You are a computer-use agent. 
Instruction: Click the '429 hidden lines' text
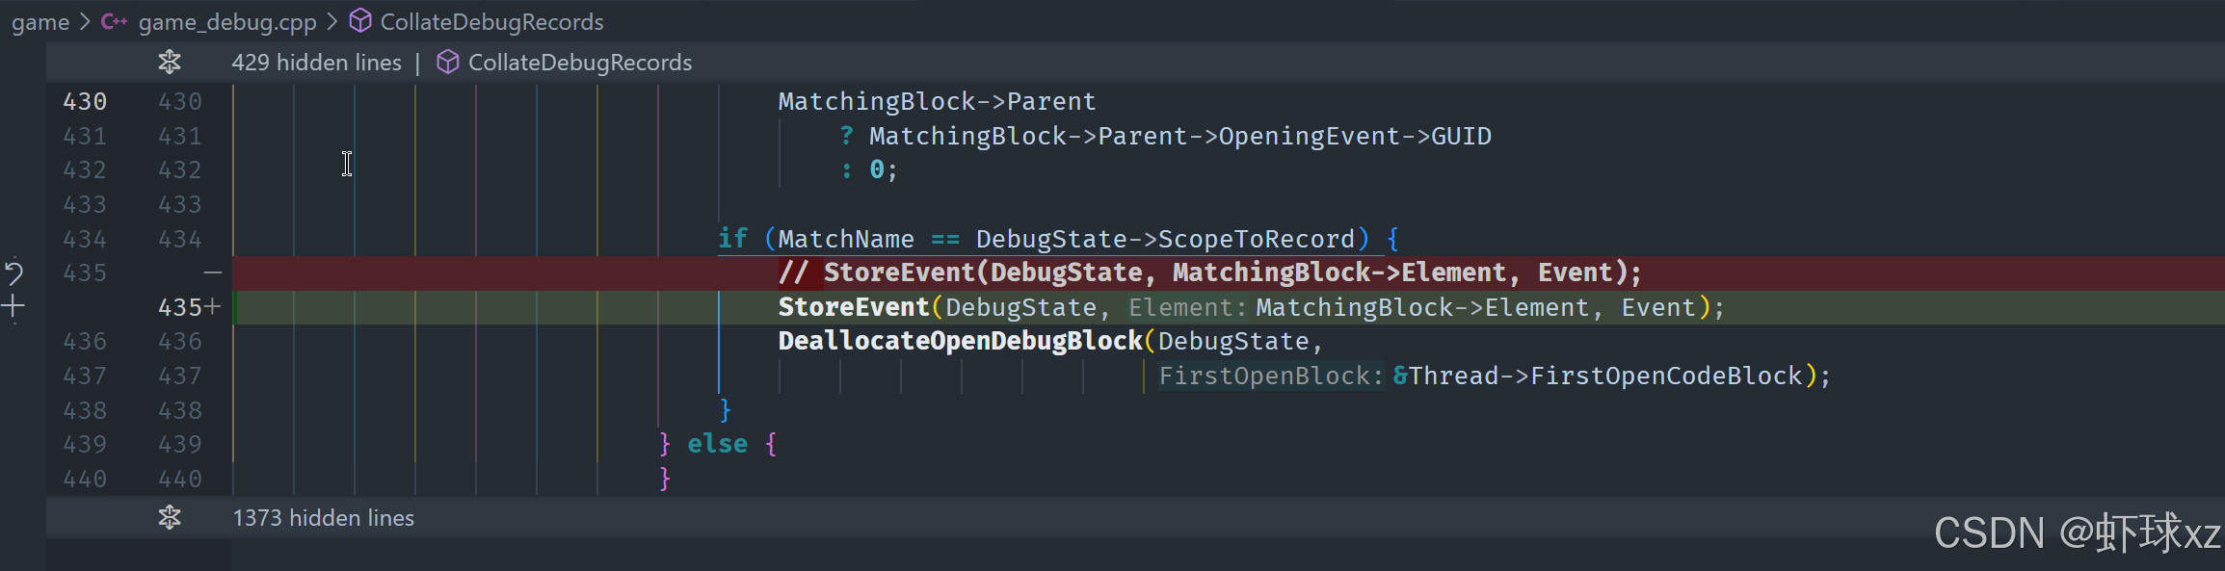point(316,63)
